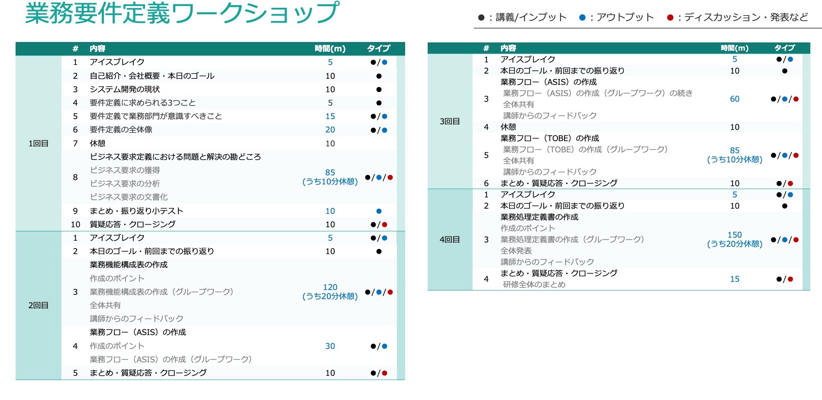Click the 150（うち20分休憩） time value
This screenshot has height=400, width=822.
click(735, 239)
